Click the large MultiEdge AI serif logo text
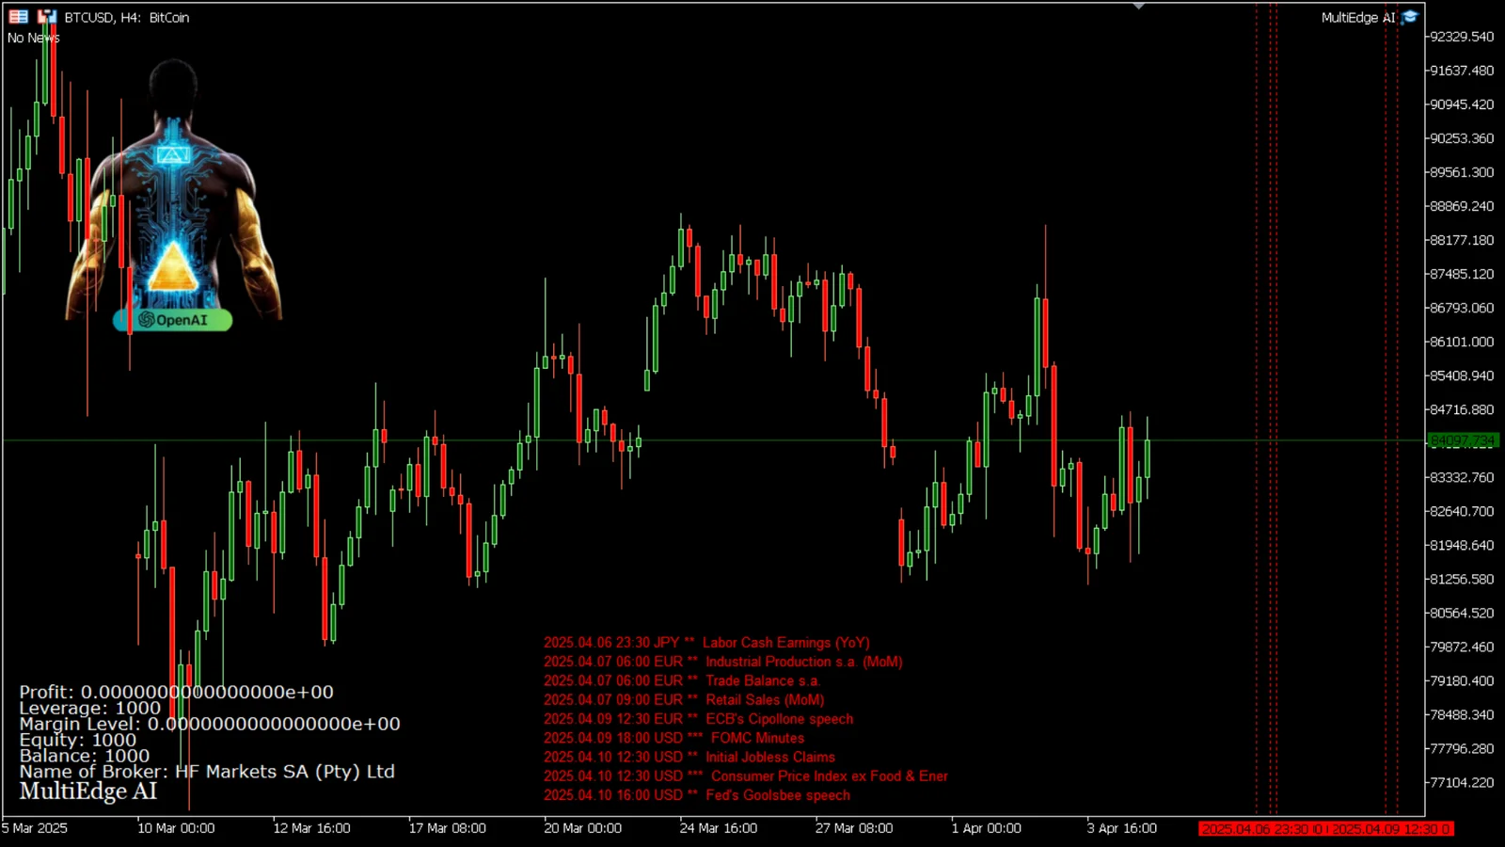The height and width of the screenshot is (847, 1505). [x=88, y=791]
